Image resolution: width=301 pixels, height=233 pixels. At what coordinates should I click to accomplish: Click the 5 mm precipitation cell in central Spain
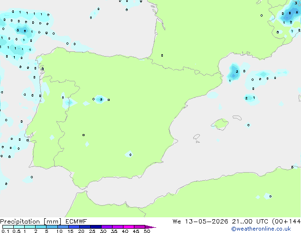coord(101,99)
